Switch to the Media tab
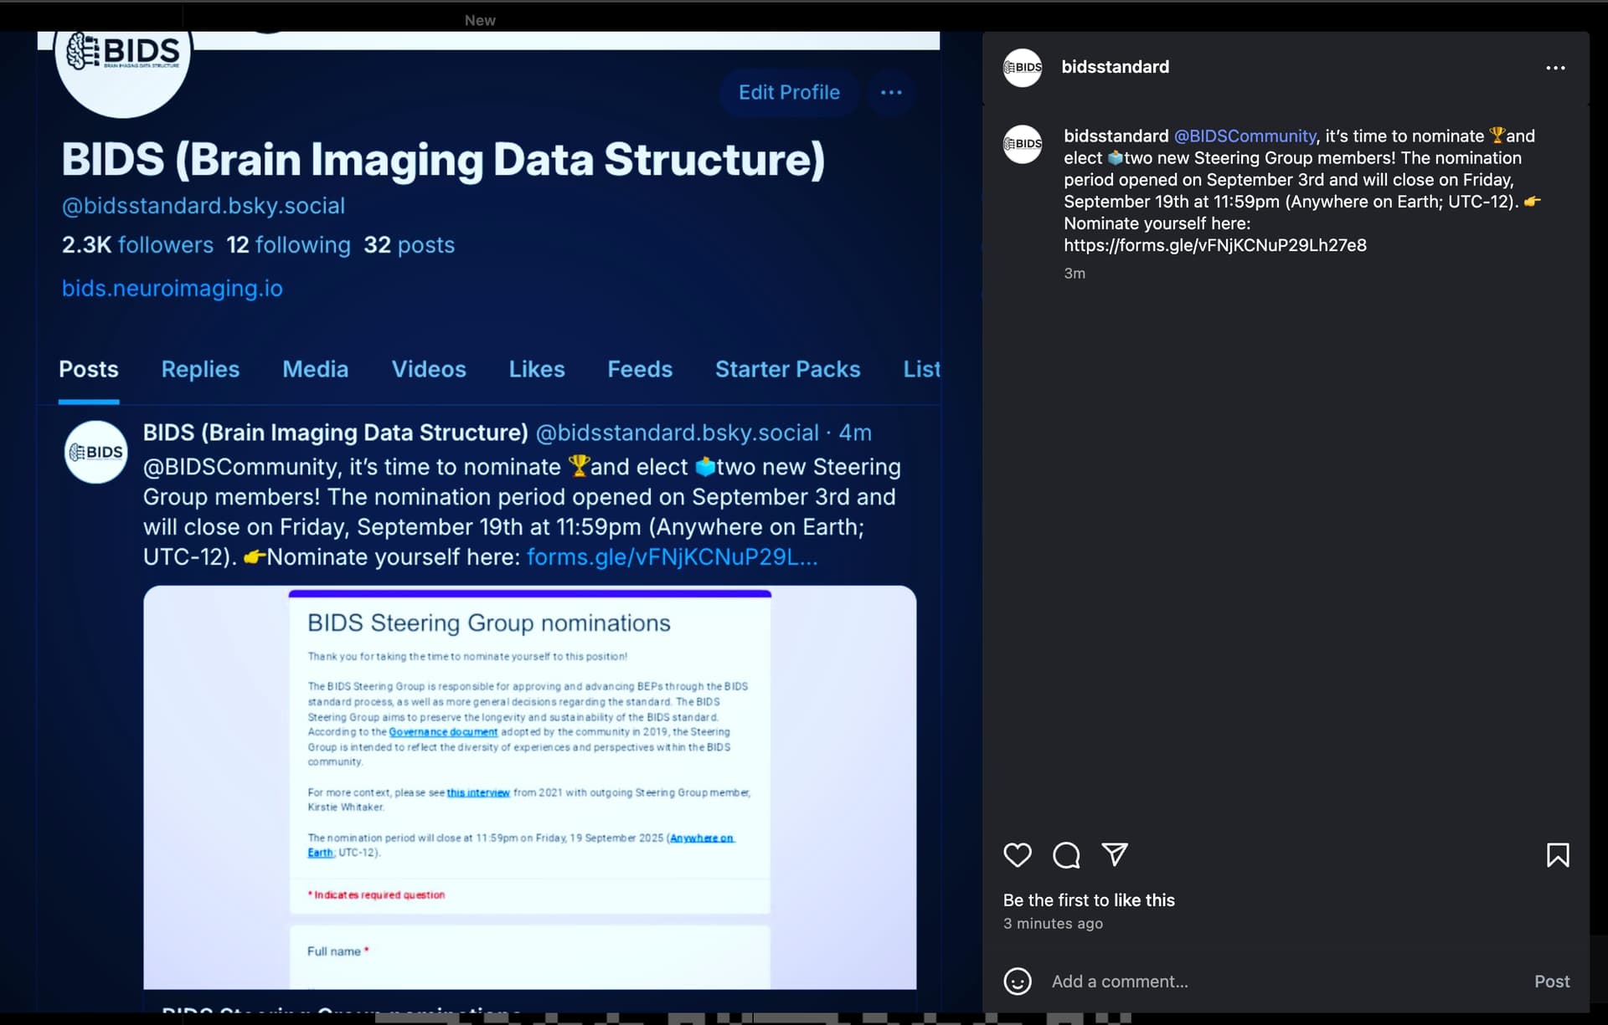The width and height of the screenshot is (1608, 1025). coord(315,369)
